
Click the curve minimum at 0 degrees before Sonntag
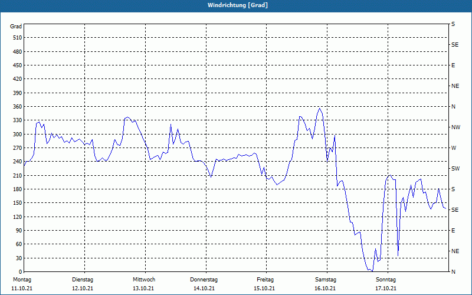372,271
